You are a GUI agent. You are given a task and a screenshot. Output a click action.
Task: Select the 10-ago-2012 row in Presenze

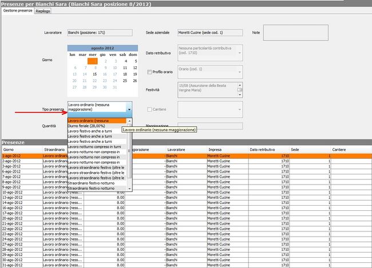pos(20,192)
